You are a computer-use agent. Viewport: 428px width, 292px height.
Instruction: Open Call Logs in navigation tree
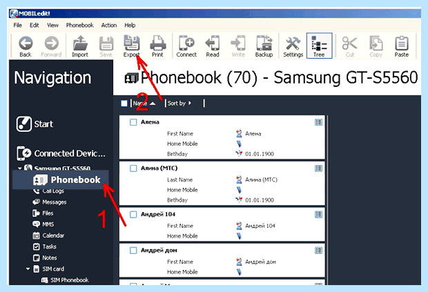point(48,191)
